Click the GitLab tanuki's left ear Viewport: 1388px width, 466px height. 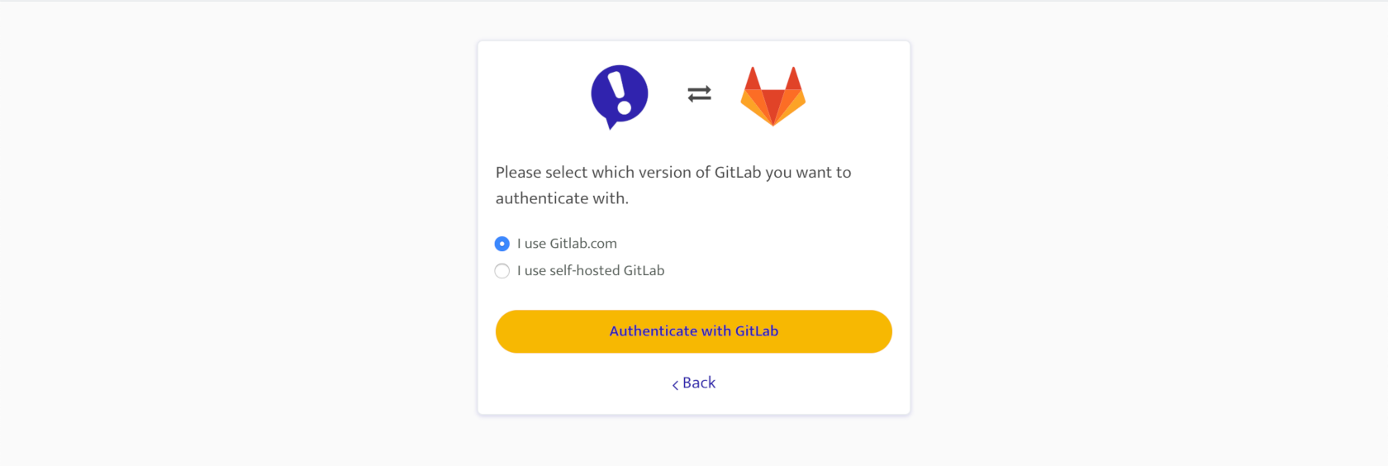(x=752, y=78)
